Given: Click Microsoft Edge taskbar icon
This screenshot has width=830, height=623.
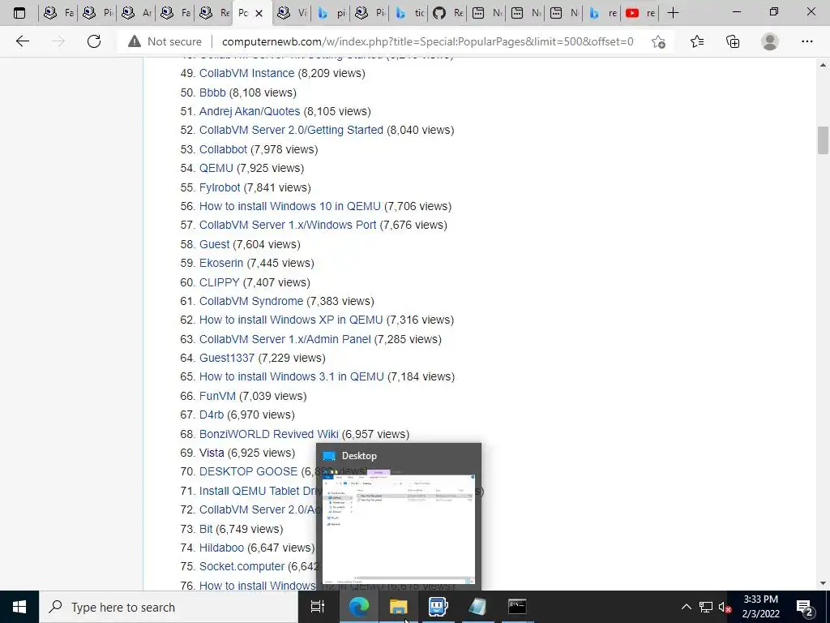Looking at the screenshot, I should click(x=359, y=607).
